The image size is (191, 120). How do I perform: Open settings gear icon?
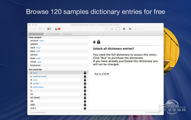point(124,29)
